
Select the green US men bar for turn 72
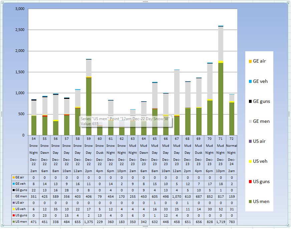click(232, 119)
